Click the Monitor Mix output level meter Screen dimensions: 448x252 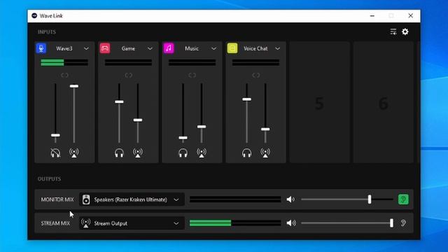tap(235, 199)
